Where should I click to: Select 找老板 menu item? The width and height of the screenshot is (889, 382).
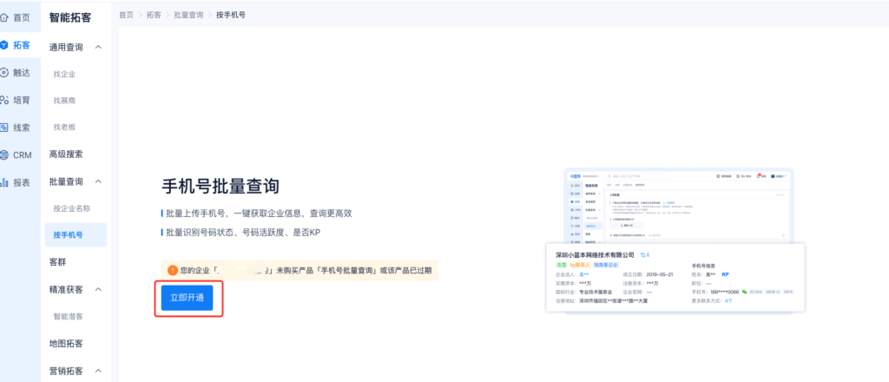click(64, 127)
